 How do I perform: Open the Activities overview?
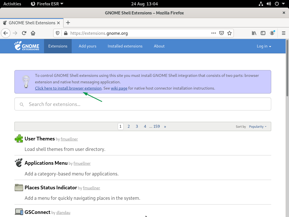(12, 4)
